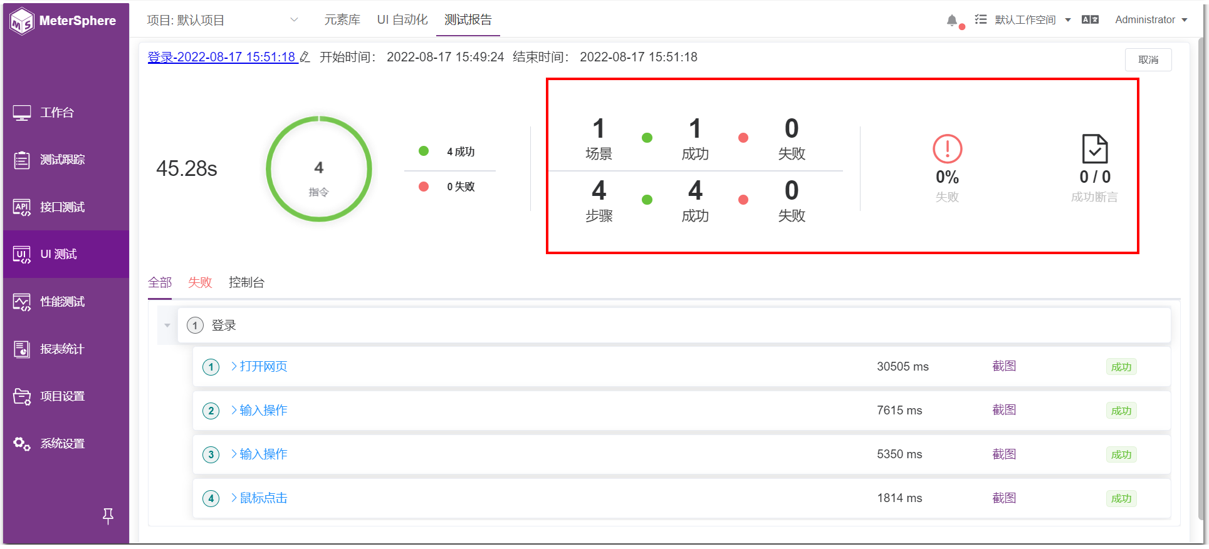Click the green 4 成功 legend dot
Viewport: 1209px width, 549px height.
click(424, 151)
